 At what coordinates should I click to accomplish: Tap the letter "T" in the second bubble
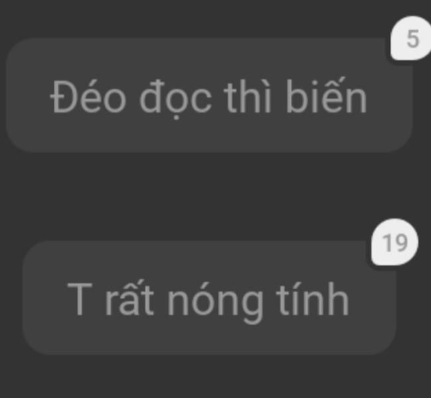[80, 299]
